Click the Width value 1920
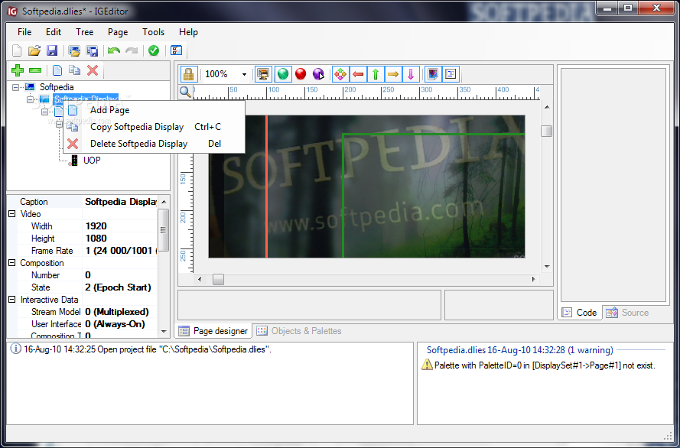This screenshot has height=448, width=680. coord(120,226)
